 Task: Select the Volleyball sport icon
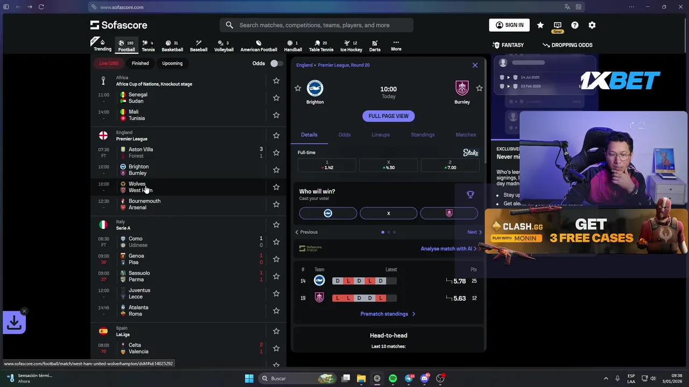click(x=224, y=46)
